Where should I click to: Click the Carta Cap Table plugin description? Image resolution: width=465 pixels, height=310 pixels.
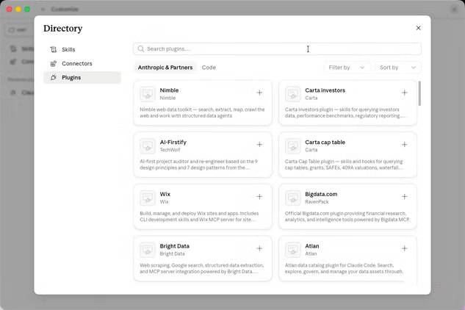(344, 165)
